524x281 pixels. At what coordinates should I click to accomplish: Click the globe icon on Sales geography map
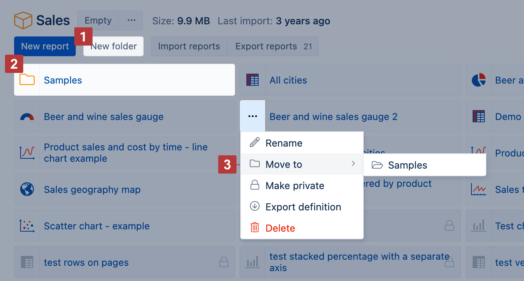[x=27, y=189]
